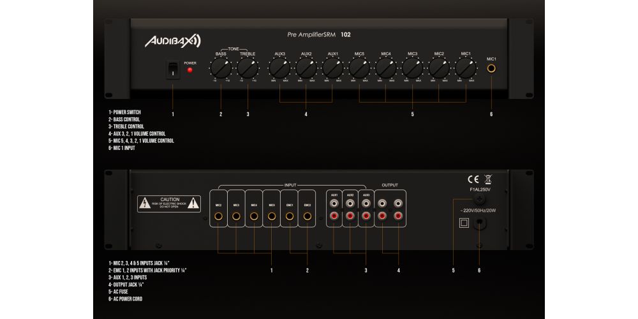638x319 pixels.
Task: Click the rear panel INPUT heading
Action: 290,186
